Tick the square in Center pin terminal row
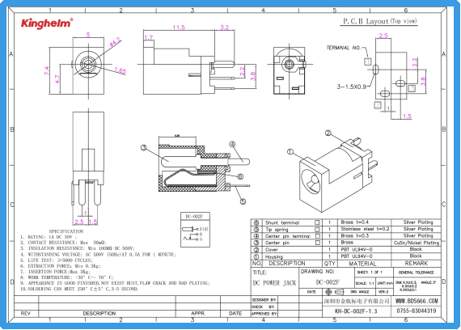The image size is (461, 330). click(317, 236)
